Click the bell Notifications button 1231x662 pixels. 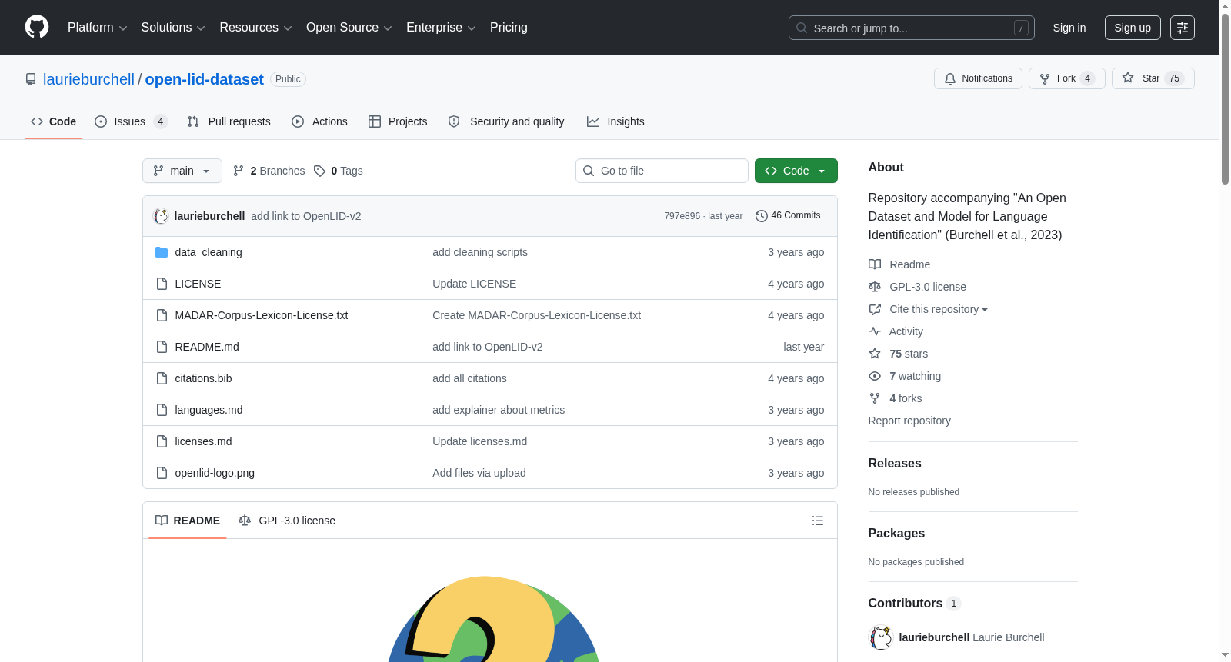click(x=978, y=78)
